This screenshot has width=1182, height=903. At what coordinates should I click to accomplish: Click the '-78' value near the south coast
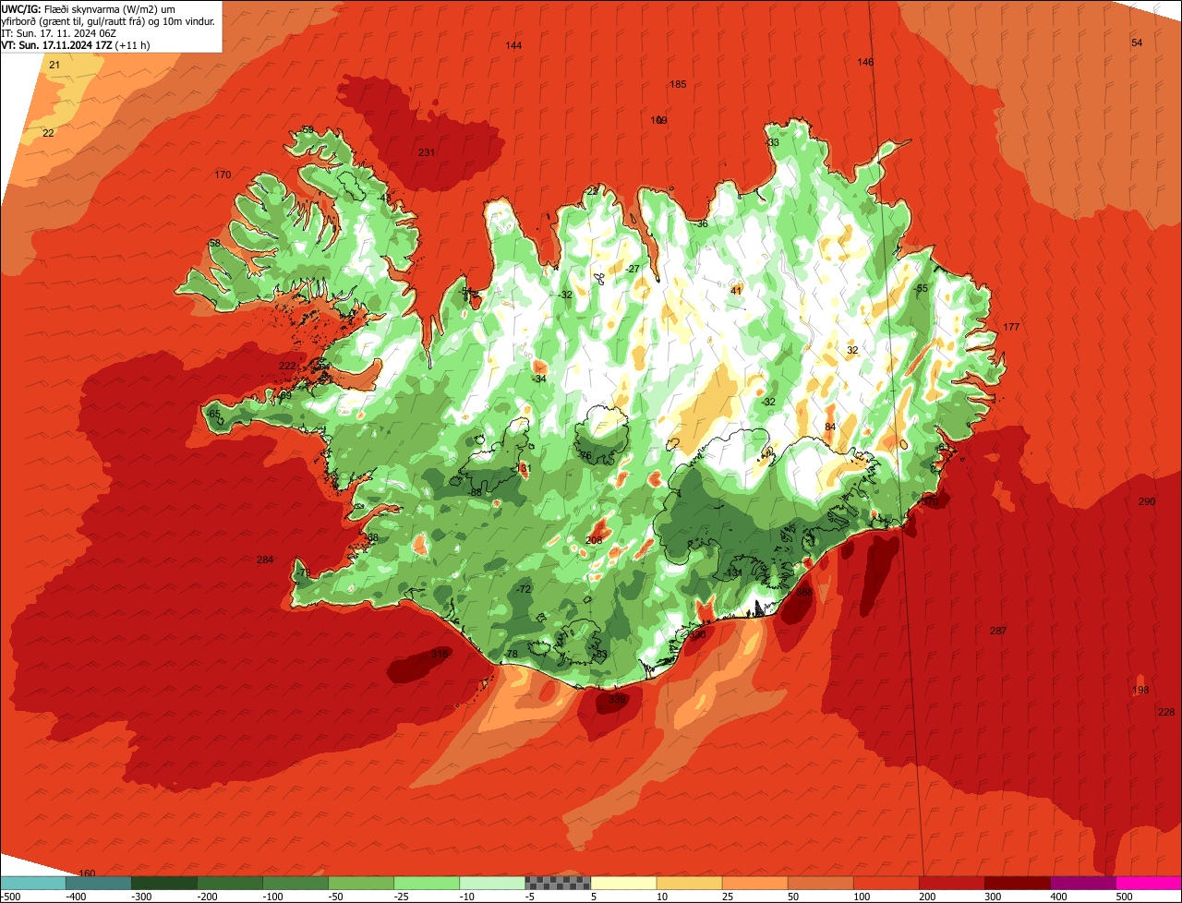[510, 655]
